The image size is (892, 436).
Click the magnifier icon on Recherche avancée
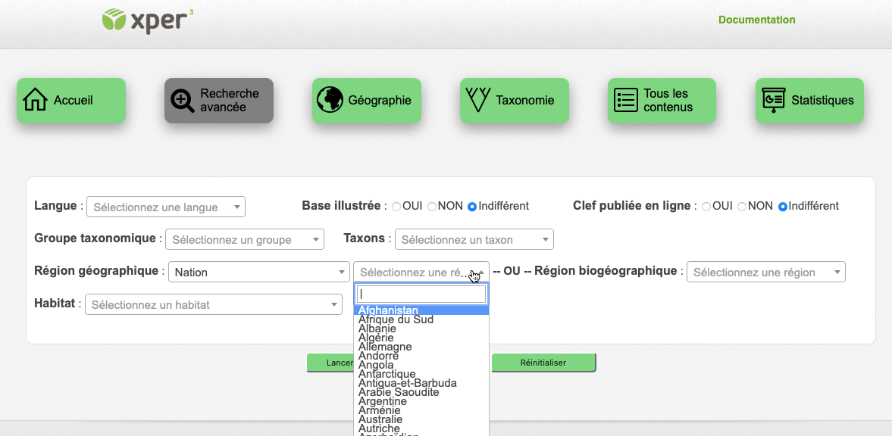coord(183,101)
